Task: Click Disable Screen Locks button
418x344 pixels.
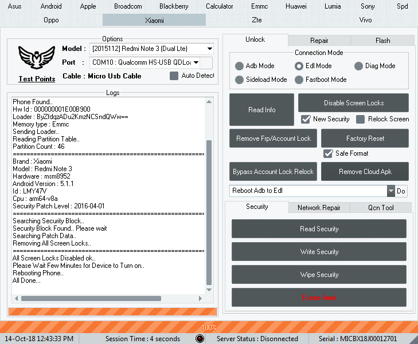Action: (353, 102)
